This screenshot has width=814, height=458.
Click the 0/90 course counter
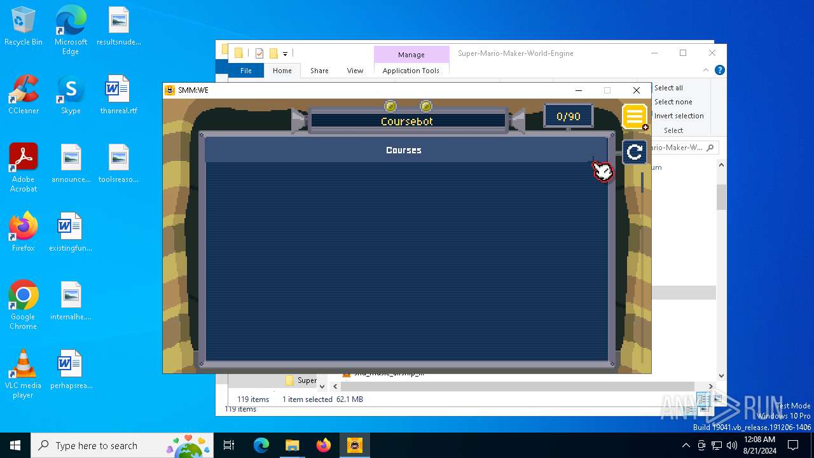tap(568, 116)
